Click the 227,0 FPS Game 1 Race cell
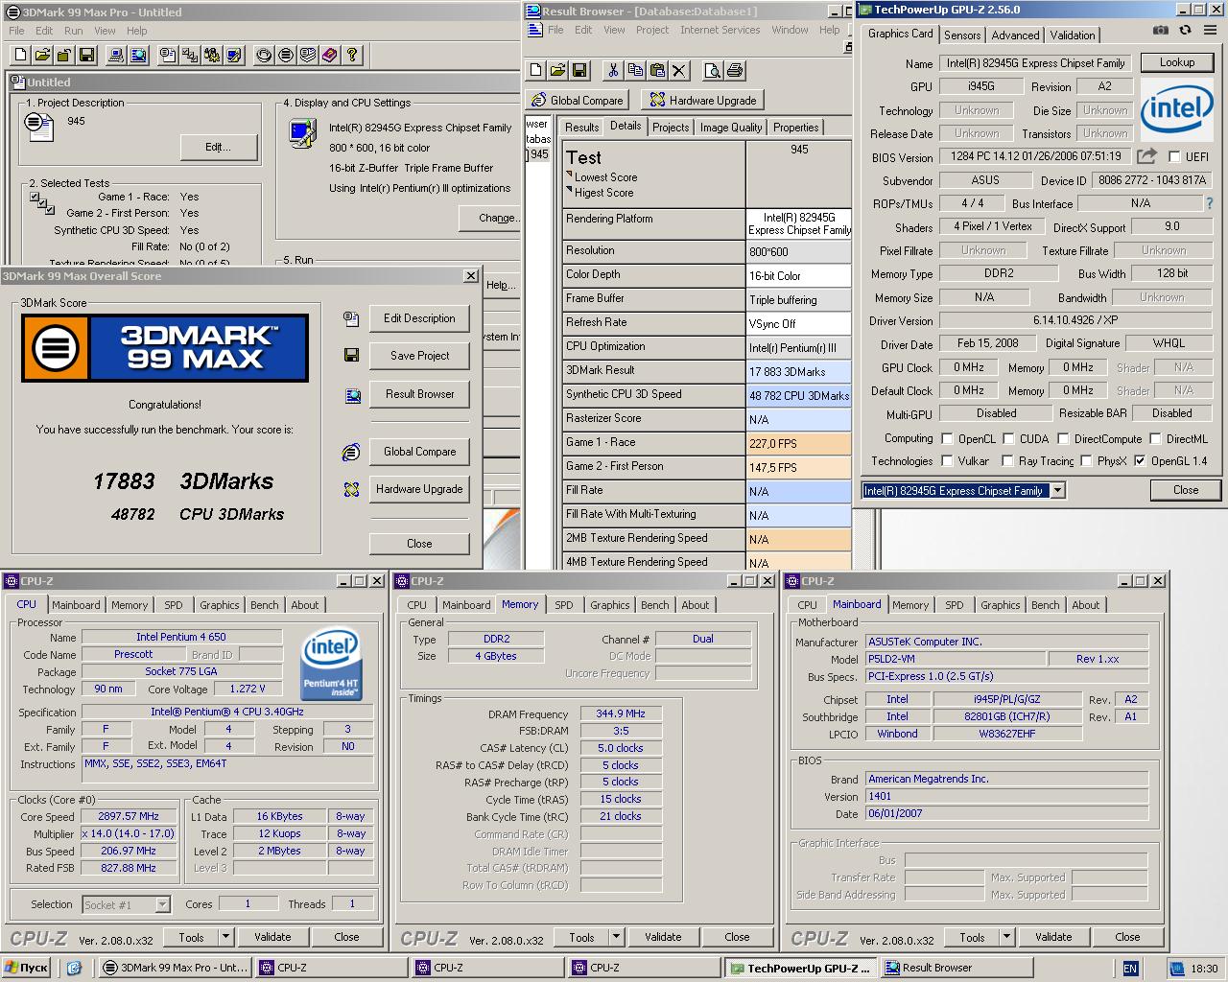The image size is (1228, 982). (x=799, y=443)
